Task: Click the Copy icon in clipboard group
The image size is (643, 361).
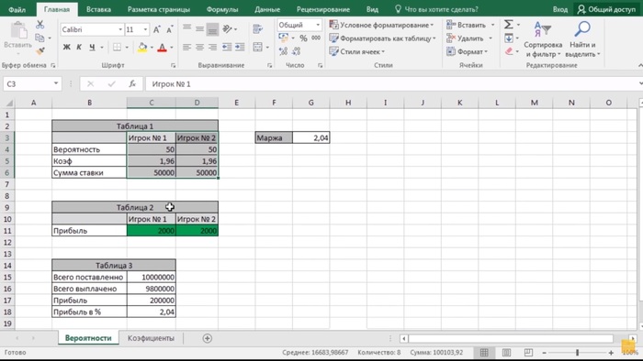Action: click(39, 38)
